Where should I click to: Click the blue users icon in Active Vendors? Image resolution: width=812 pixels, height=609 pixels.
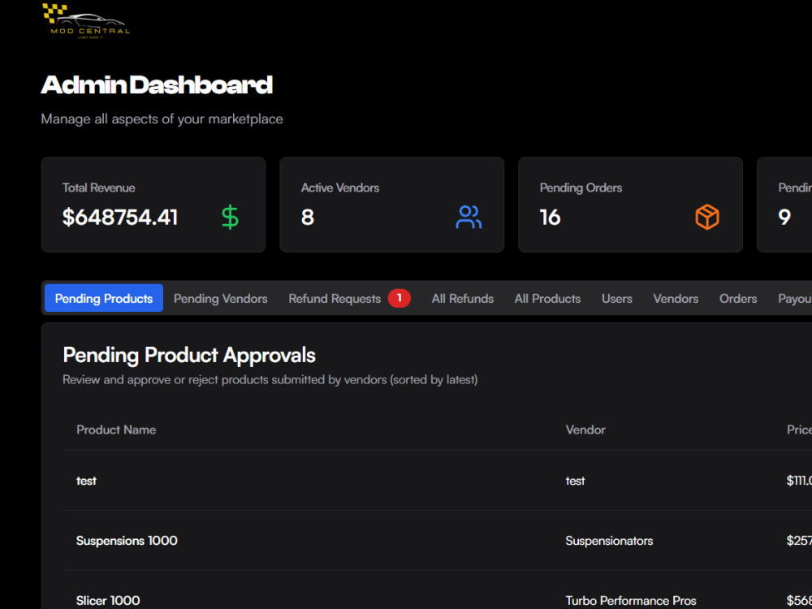(x=469, y=217)
